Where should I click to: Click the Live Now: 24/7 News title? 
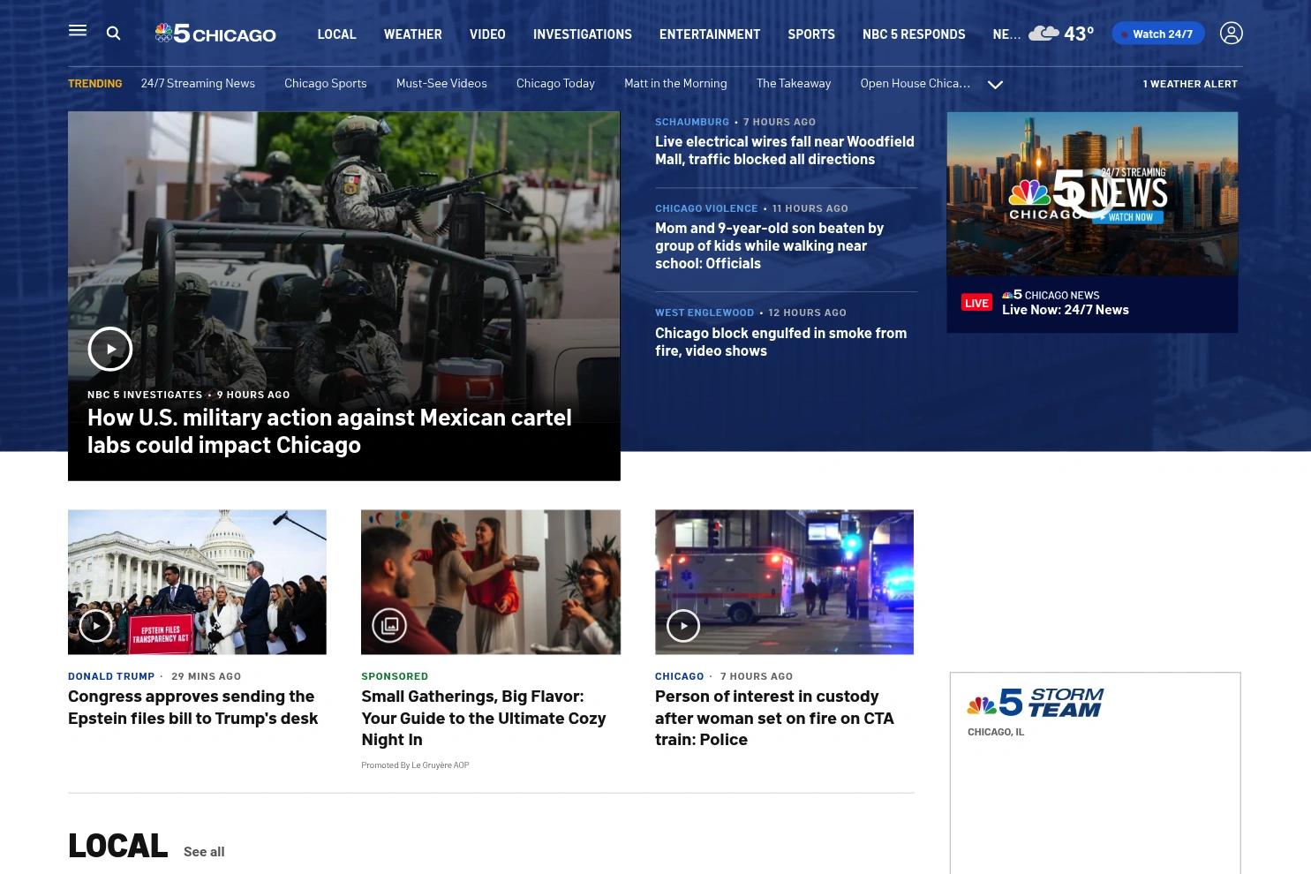[x=1065, y=310]
